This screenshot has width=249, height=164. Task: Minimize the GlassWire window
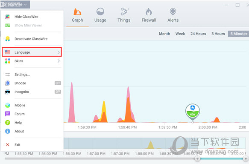227,5
